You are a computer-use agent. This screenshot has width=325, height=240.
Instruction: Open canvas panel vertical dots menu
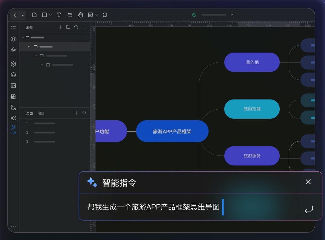tap(84, 27)
